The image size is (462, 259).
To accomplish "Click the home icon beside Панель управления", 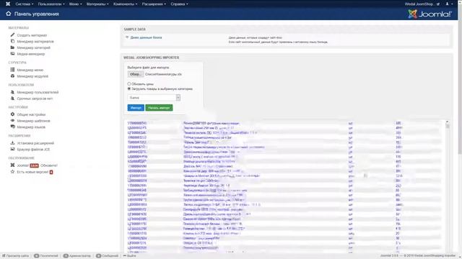I will click(x=8, y=14).
